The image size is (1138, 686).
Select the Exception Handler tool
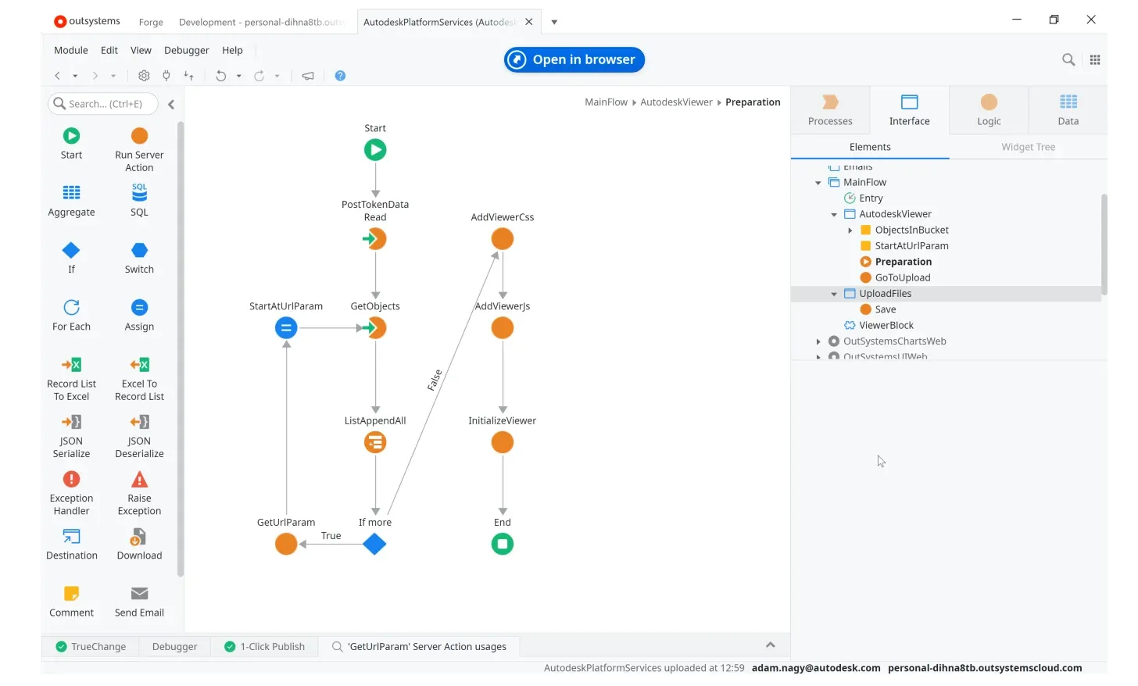click(71, 493)
